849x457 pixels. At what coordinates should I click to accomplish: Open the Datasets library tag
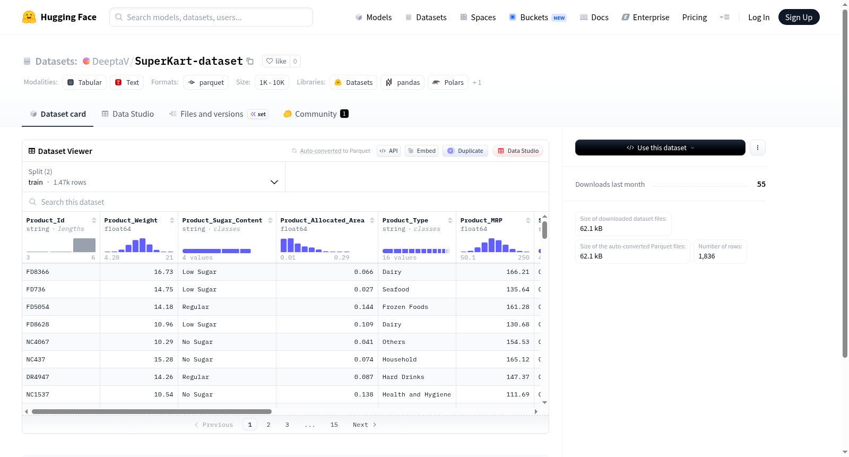coord(353,82)
